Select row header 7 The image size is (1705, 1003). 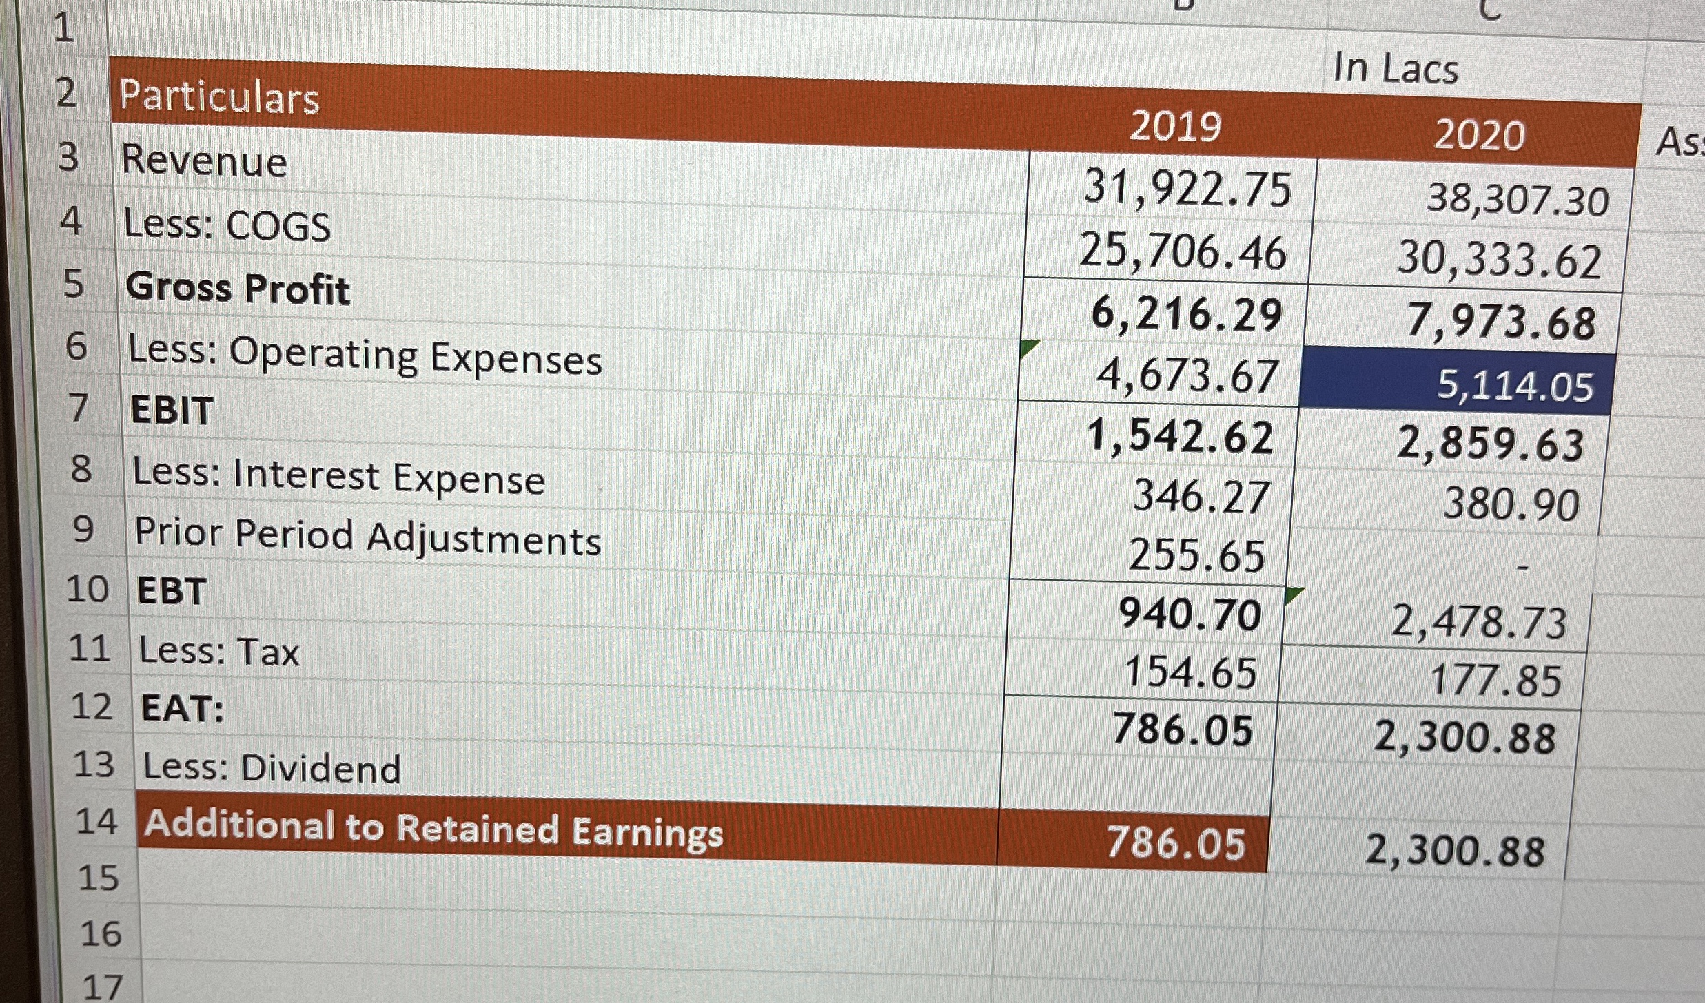click(x=80, y=406)
